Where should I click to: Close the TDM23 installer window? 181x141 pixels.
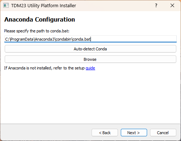[172, 5]
